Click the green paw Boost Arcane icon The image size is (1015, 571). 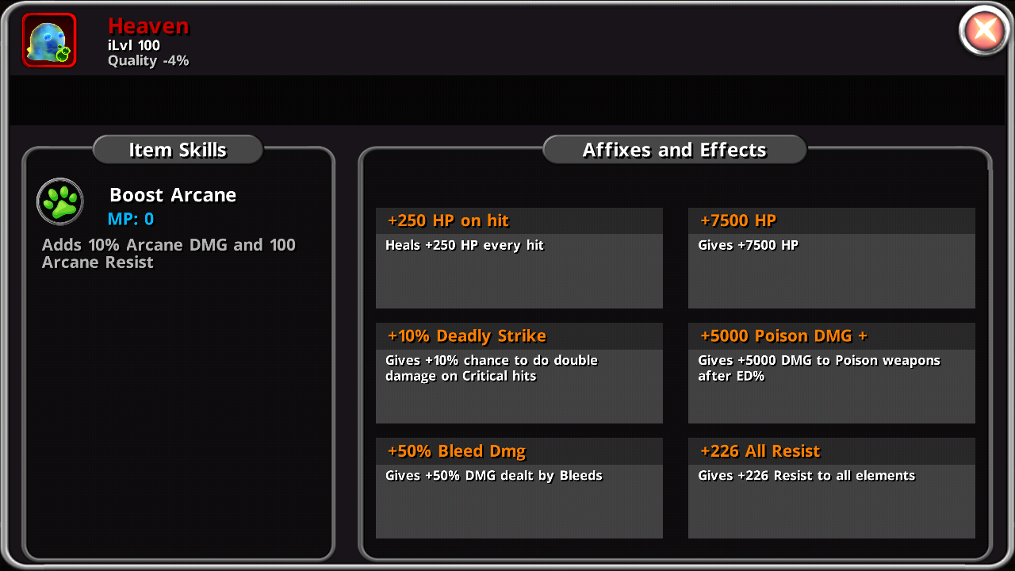(60, 201)
